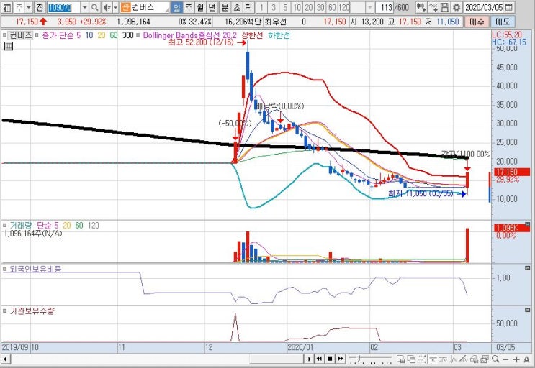The height and width of the screenshot is (368, 535).
Task: Click the 60 interval button
Action: coord(332,7)
